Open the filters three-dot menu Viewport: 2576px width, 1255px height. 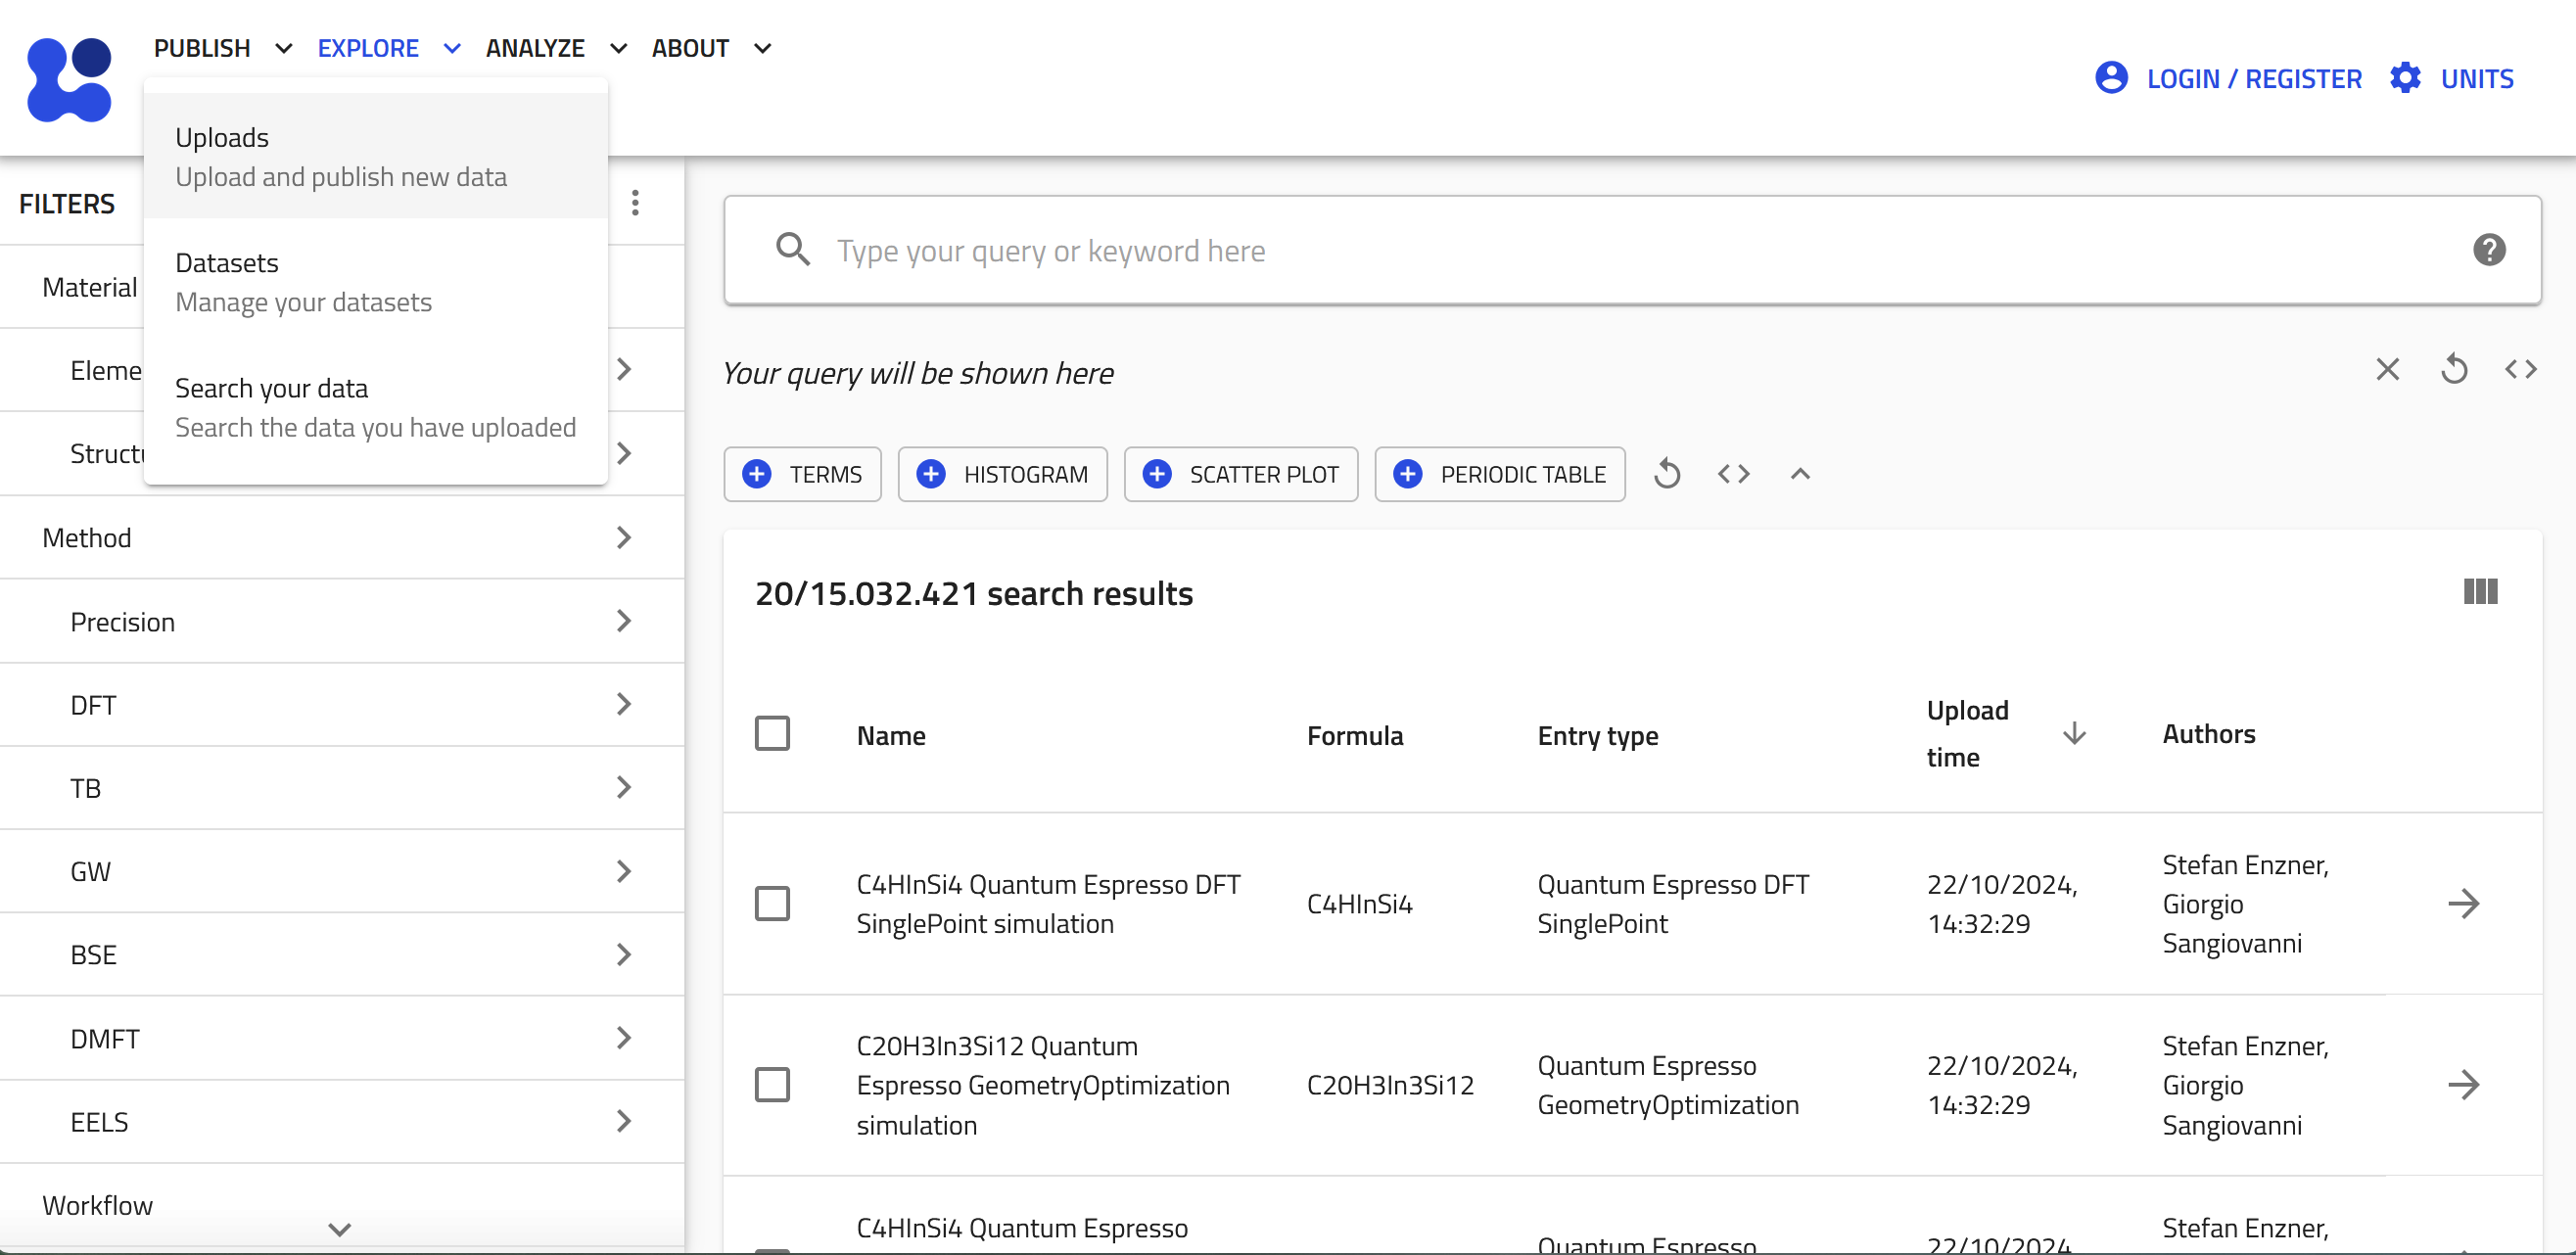pyautogui.click(x=635, y=203)
